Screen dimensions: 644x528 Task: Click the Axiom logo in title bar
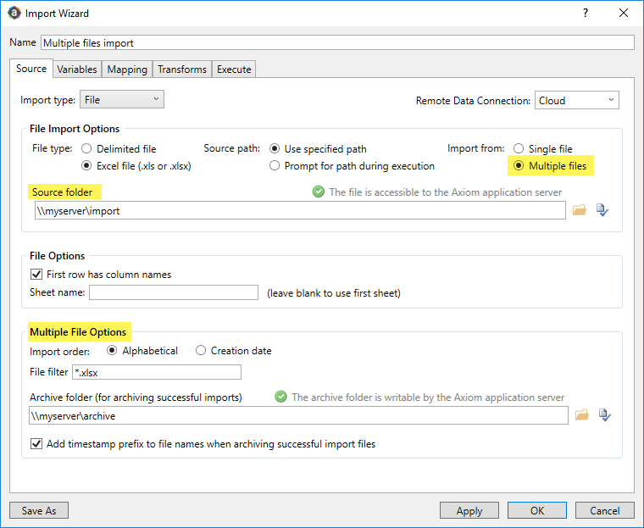click(x=14, y=14)
